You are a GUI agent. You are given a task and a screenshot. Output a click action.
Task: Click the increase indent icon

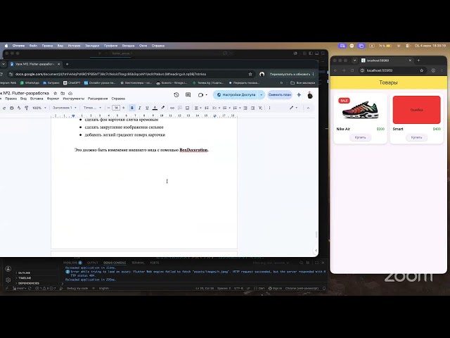253,108
